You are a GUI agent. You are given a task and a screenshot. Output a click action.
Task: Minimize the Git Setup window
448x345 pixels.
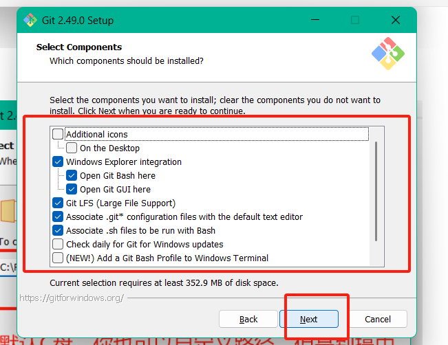tap(315, 20)
